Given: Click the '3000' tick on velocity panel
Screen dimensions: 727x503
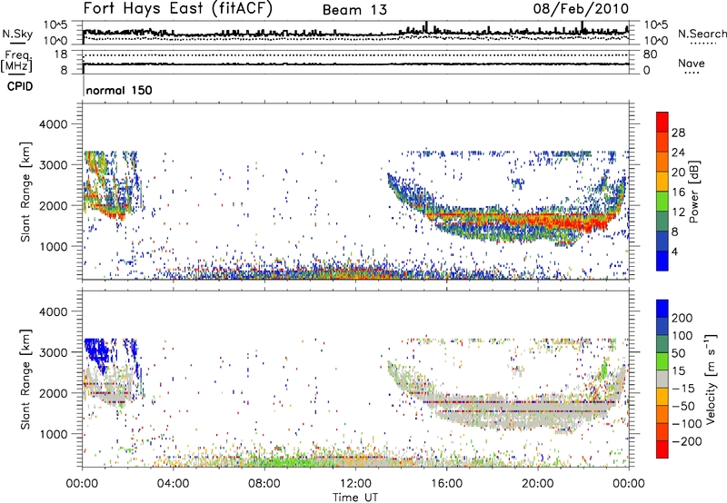Looking at the screenshot, I should click(x=53, y=352).
